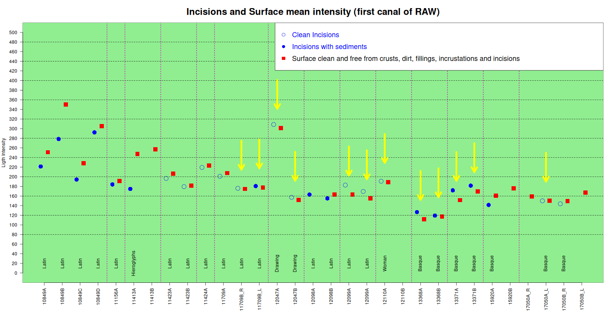Click the open circle data point for 12047A
Image resolution: width=615 pixels, height=311 pixels.
pos(274,125)
